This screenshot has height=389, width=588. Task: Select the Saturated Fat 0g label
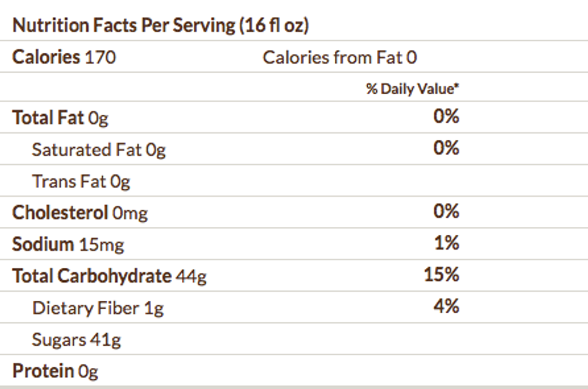[98, 149]
